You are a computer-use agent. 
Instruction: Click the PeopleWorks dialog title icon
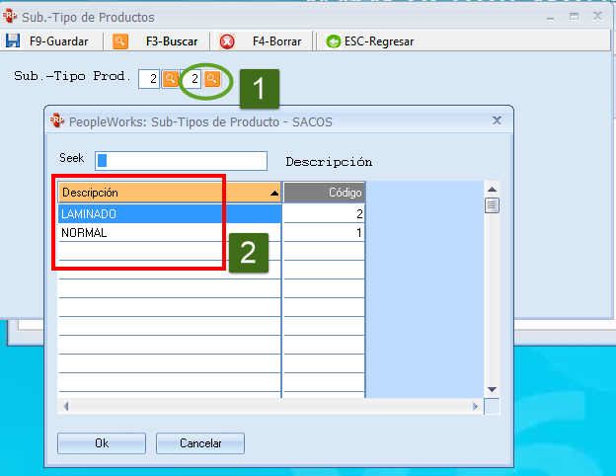point(56,120)
